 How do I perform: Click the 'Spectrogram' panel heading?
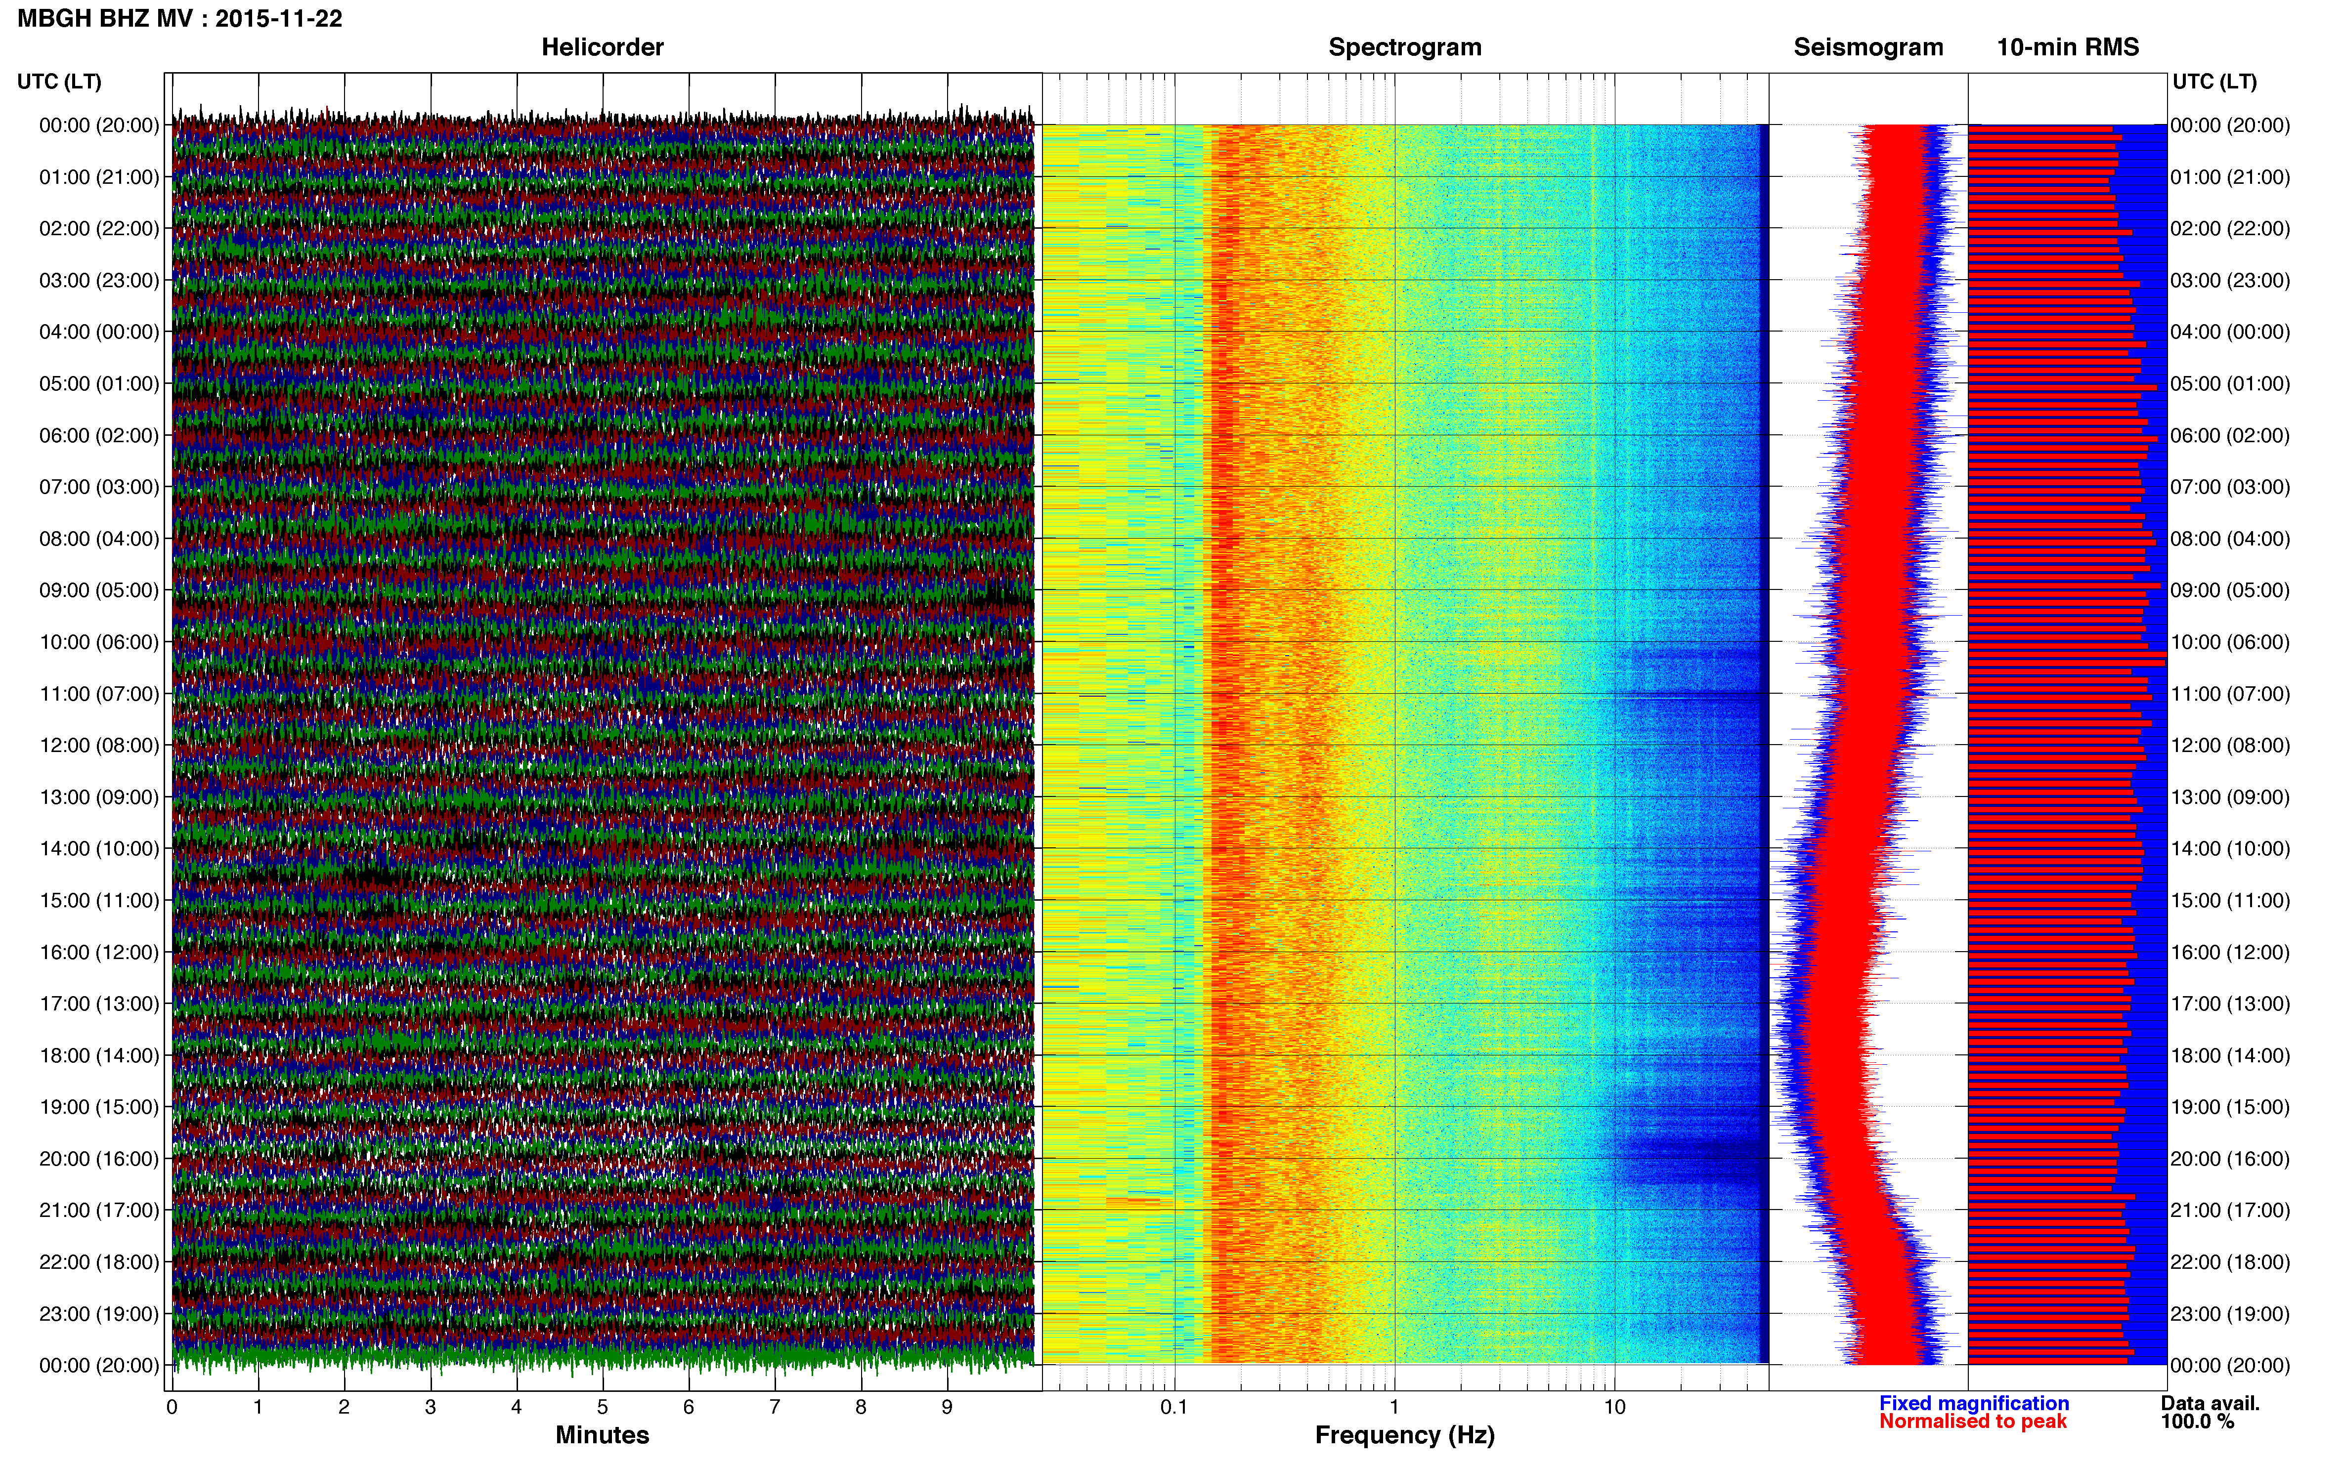tap(1404, 47)
